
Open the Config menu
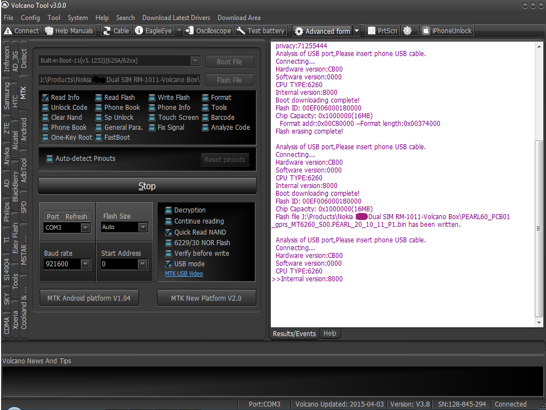click(30, 18)
